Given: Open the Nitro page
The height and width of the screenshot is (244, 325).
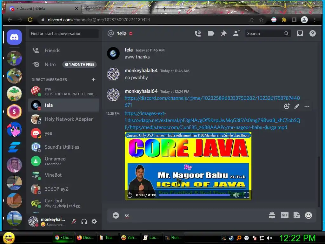Looking at the screenshot, I should click(64, 64).
